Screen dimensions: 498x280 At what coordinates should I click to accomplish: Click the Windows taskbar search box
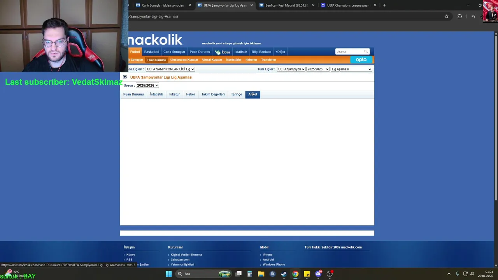coord(203,274)
